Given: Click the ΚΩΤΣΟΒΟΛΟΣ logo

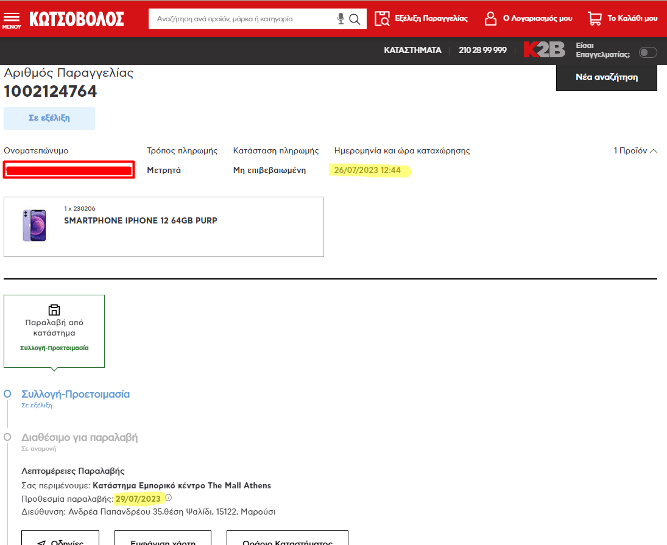Looking at the screenshot, I should click(x=77, y=19).
